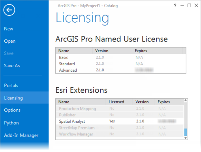Minimize the ArcGIS Pro window
Screen dimensions: 201x152
coord(182,6)
